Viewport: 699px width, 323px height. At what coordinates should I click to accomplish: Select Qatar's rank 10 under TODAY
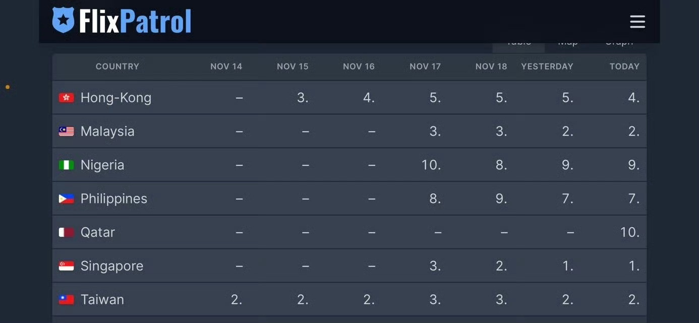(x=630, y=232)
